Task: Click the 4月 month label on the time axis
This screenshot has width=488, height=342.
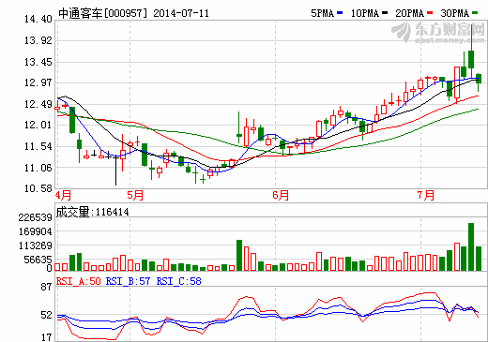Action: (x=63, y=196)
